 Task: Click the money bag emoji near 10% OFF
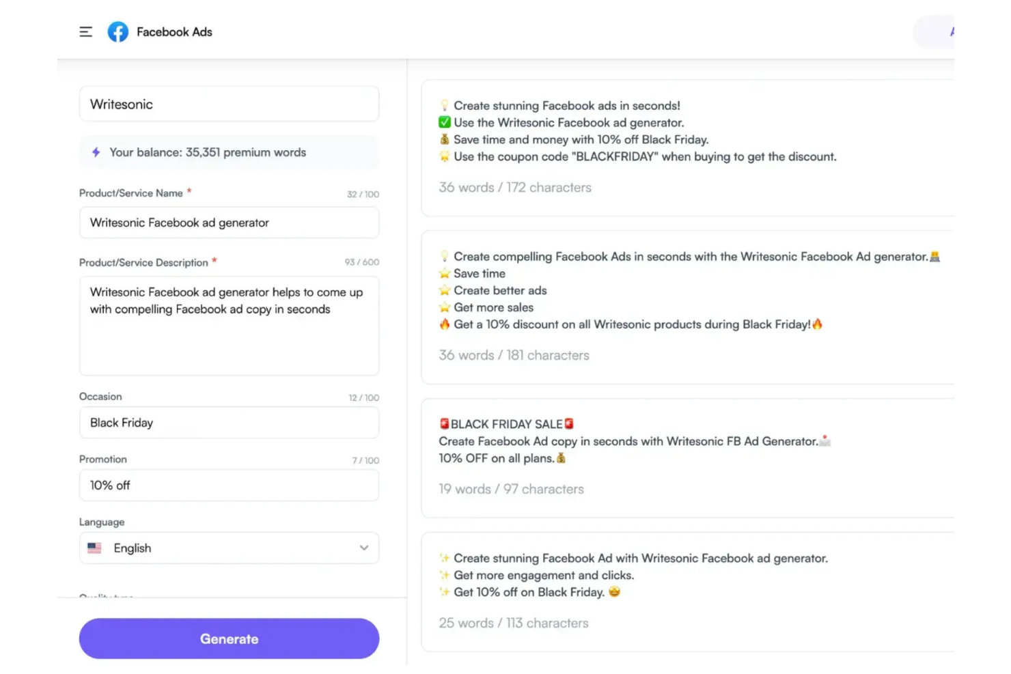click(561, 458)
